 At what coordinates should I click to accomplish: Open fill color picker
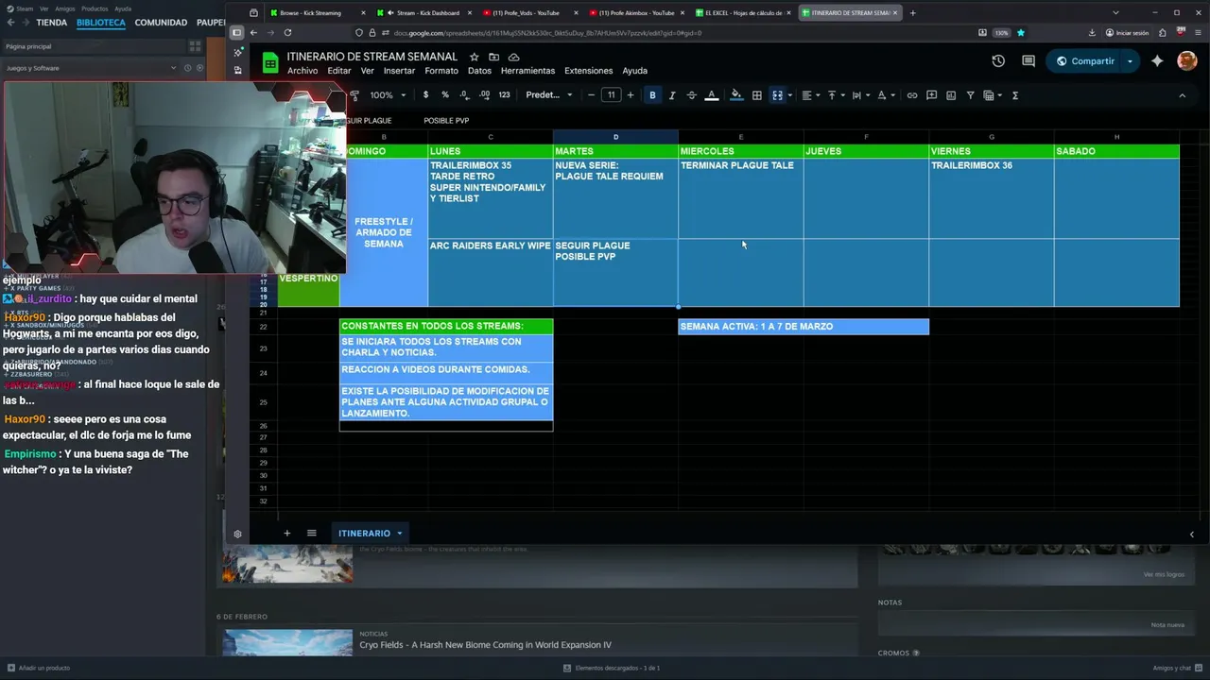(x=736, y=95)
